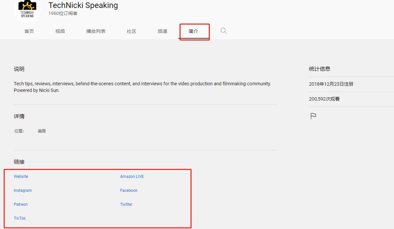The height and width of the screenshot is (229, 394).
Task: Open the Amazon LIVE link
Action: (x=132, y=177)
